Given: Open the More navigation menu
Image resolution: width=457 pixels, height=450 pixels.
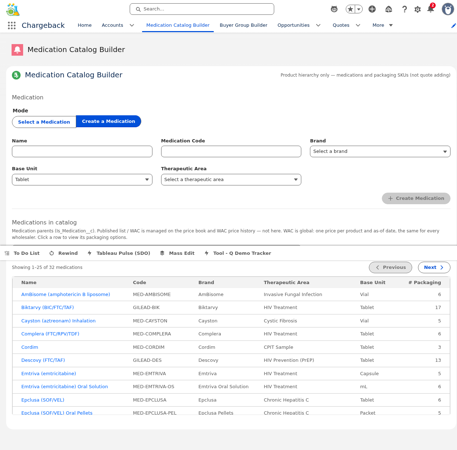Looking at the screenshot, I should coord(383,25).
